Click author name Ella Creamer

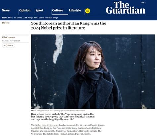(8, 37)
